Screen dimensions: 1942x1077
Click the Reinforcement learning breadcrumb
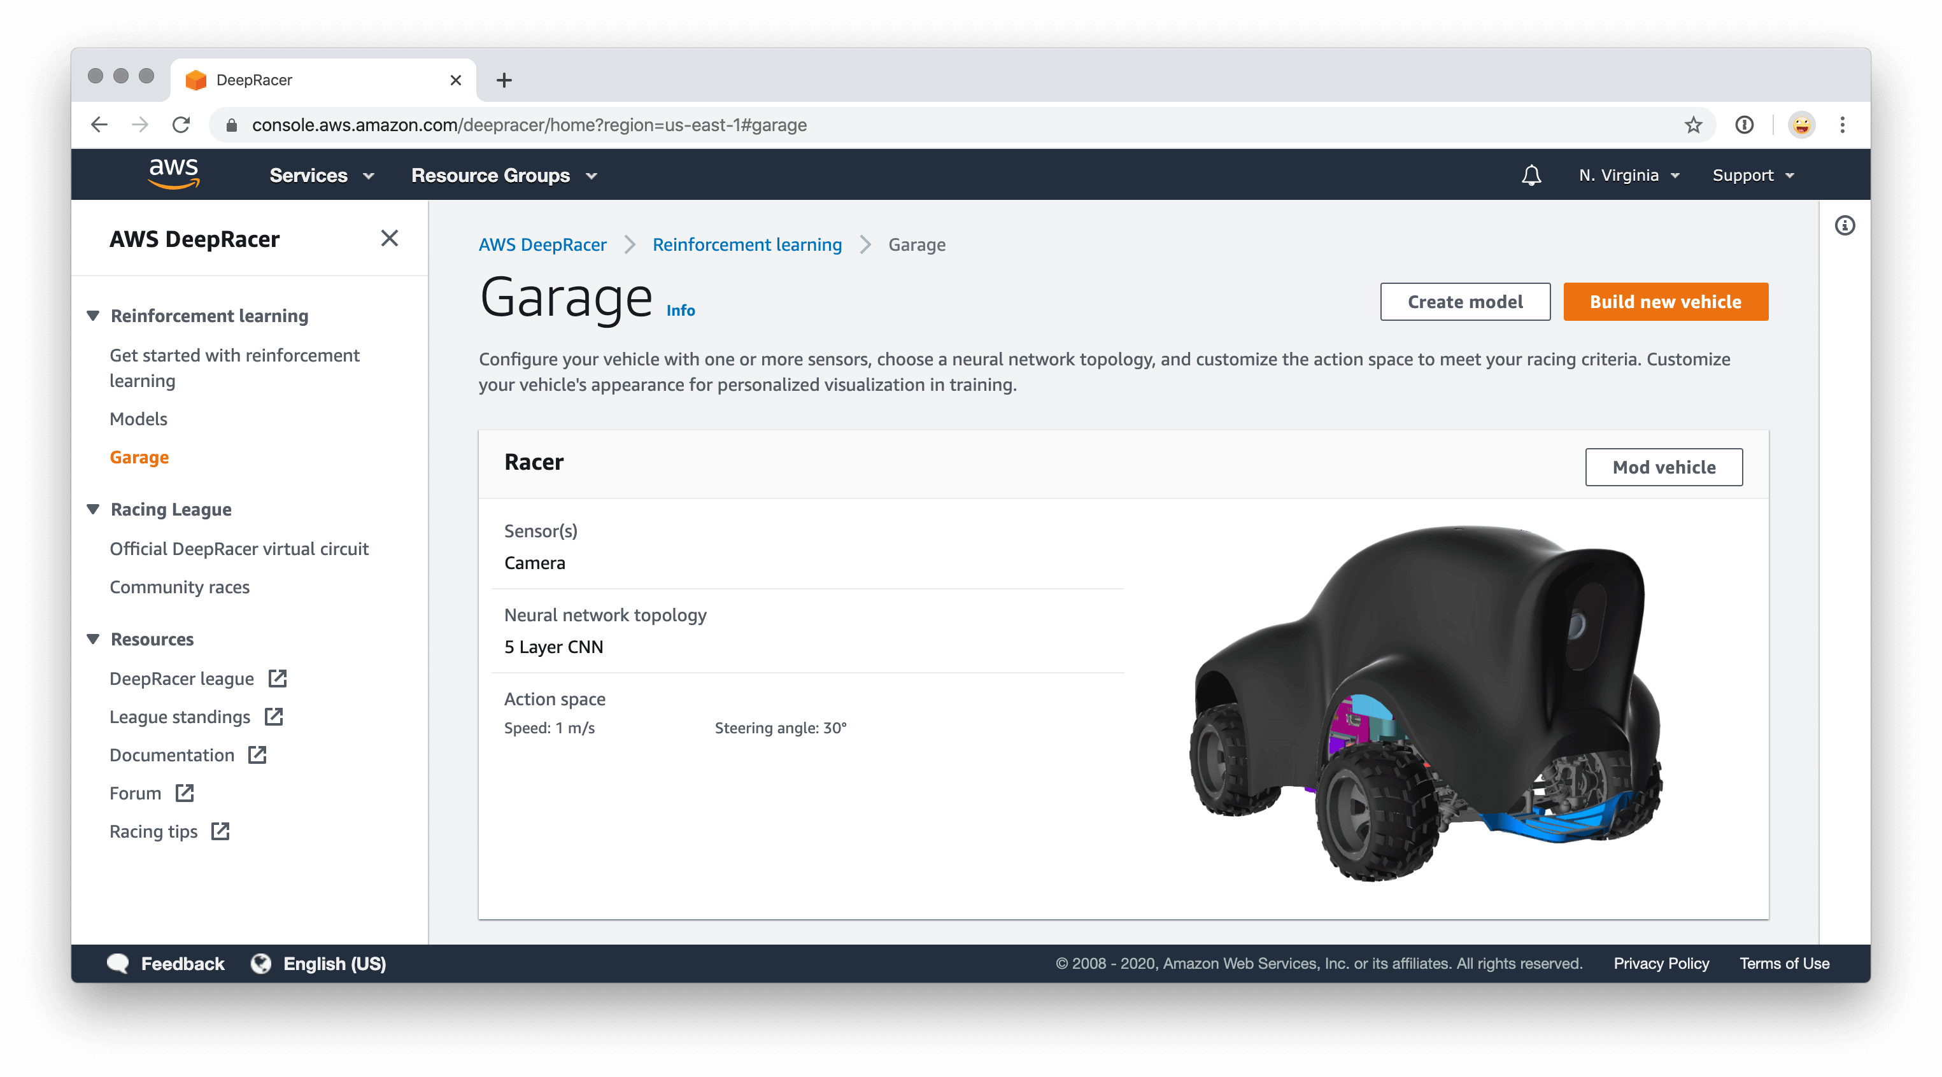(x=747, y=244)
